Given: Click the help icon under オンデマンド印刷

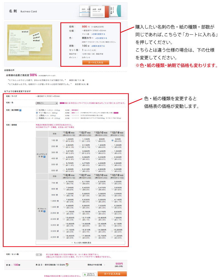Looking at the screenshot, I should [x=44, y=157].
